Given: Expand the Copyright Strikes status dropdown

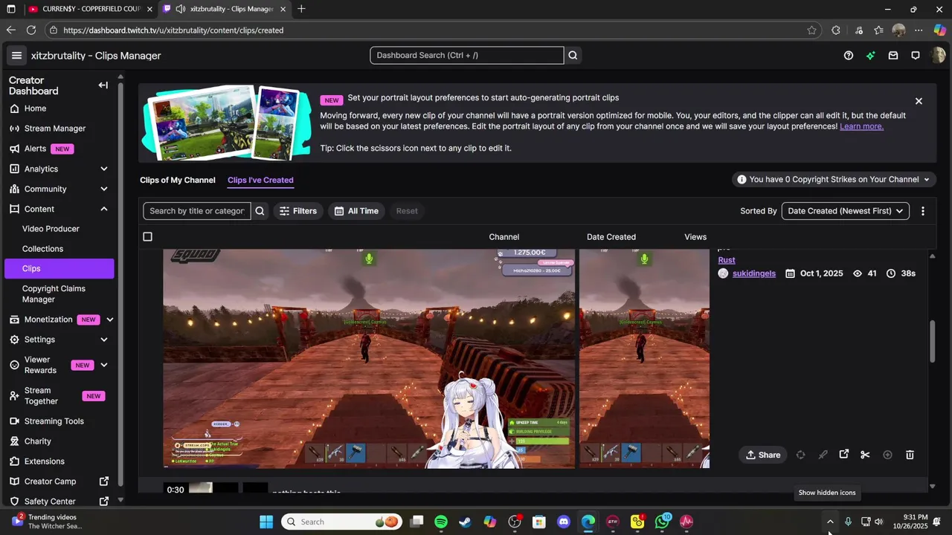Looking at the screenshot, I should point(834,180).
